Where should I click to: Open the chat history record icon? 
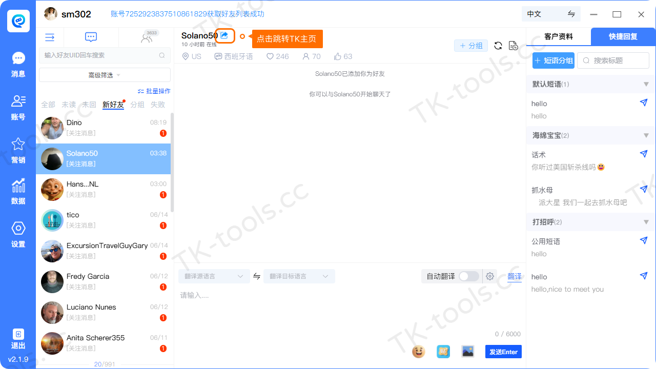(513, 46)
